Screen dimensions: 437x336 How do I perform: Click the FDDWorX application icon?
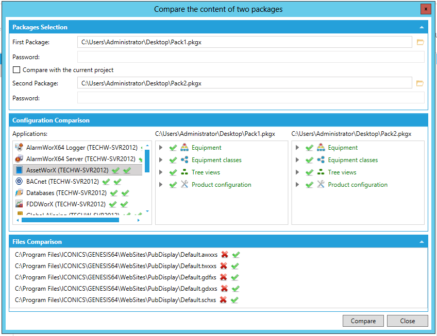click(x=19, y=204)
